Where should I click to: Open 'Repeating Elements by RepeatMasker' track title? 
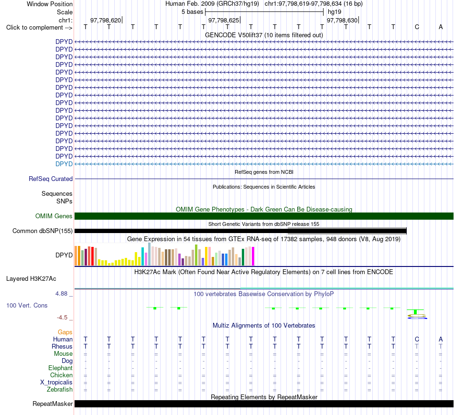[264, 397]
